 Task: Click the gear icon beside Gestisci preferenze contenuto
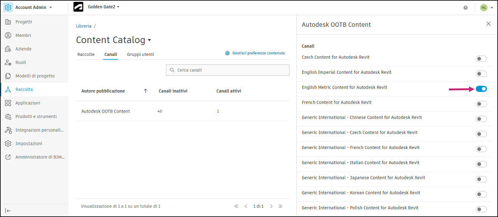[227, 53]
